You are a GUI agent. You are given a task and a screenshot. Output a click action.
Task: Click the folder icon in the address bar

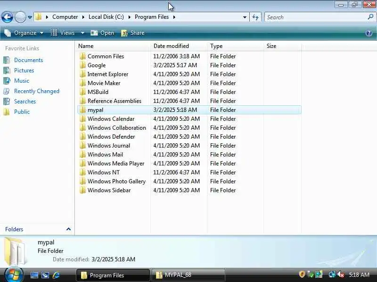[39, 17]
